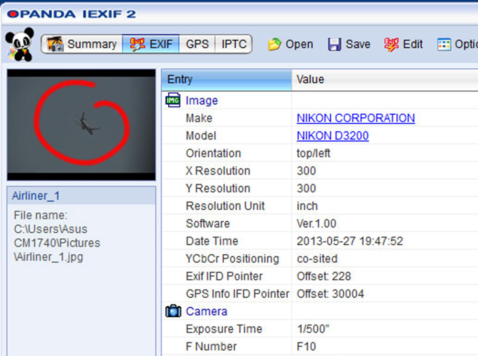The image size is (478, 356).
Task: Select the Date Time row
Action: (x=212, y=241)
